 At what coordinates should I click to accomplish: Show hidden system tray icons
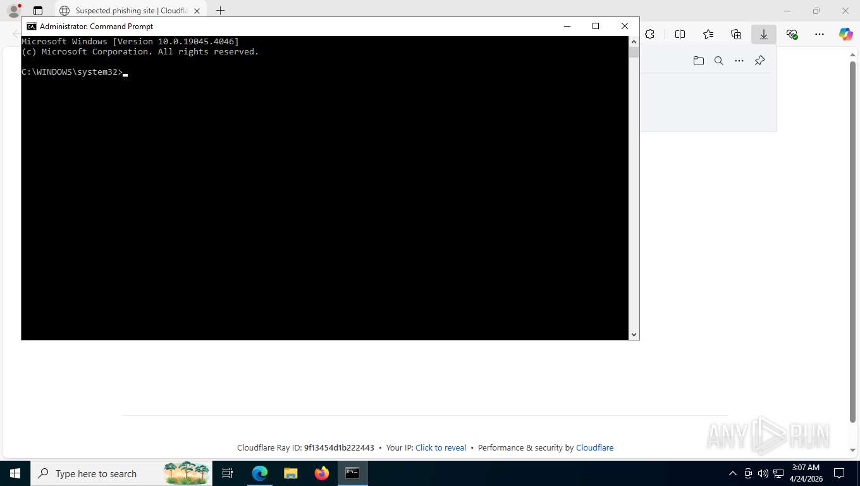pyautogui.click(x=733, y=473)
